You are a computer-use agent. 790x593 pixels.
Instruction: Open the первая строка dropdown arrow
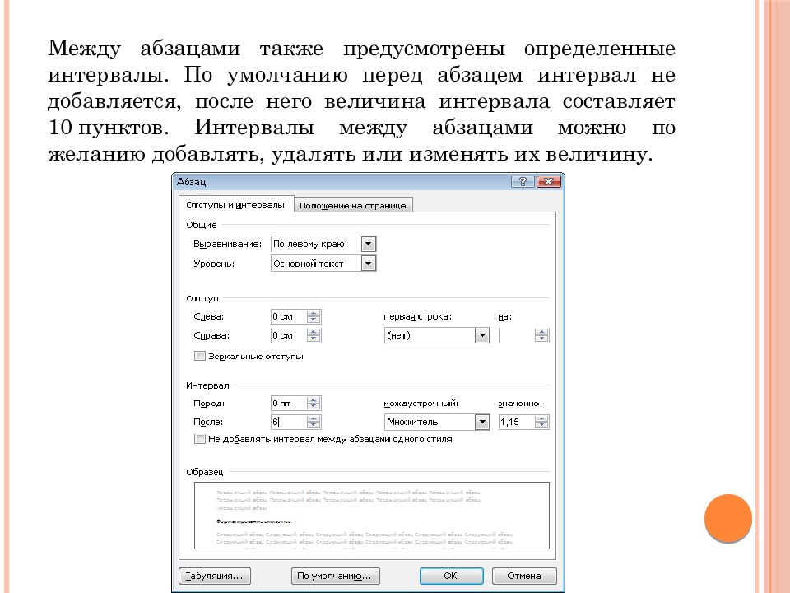coord(482,335)
